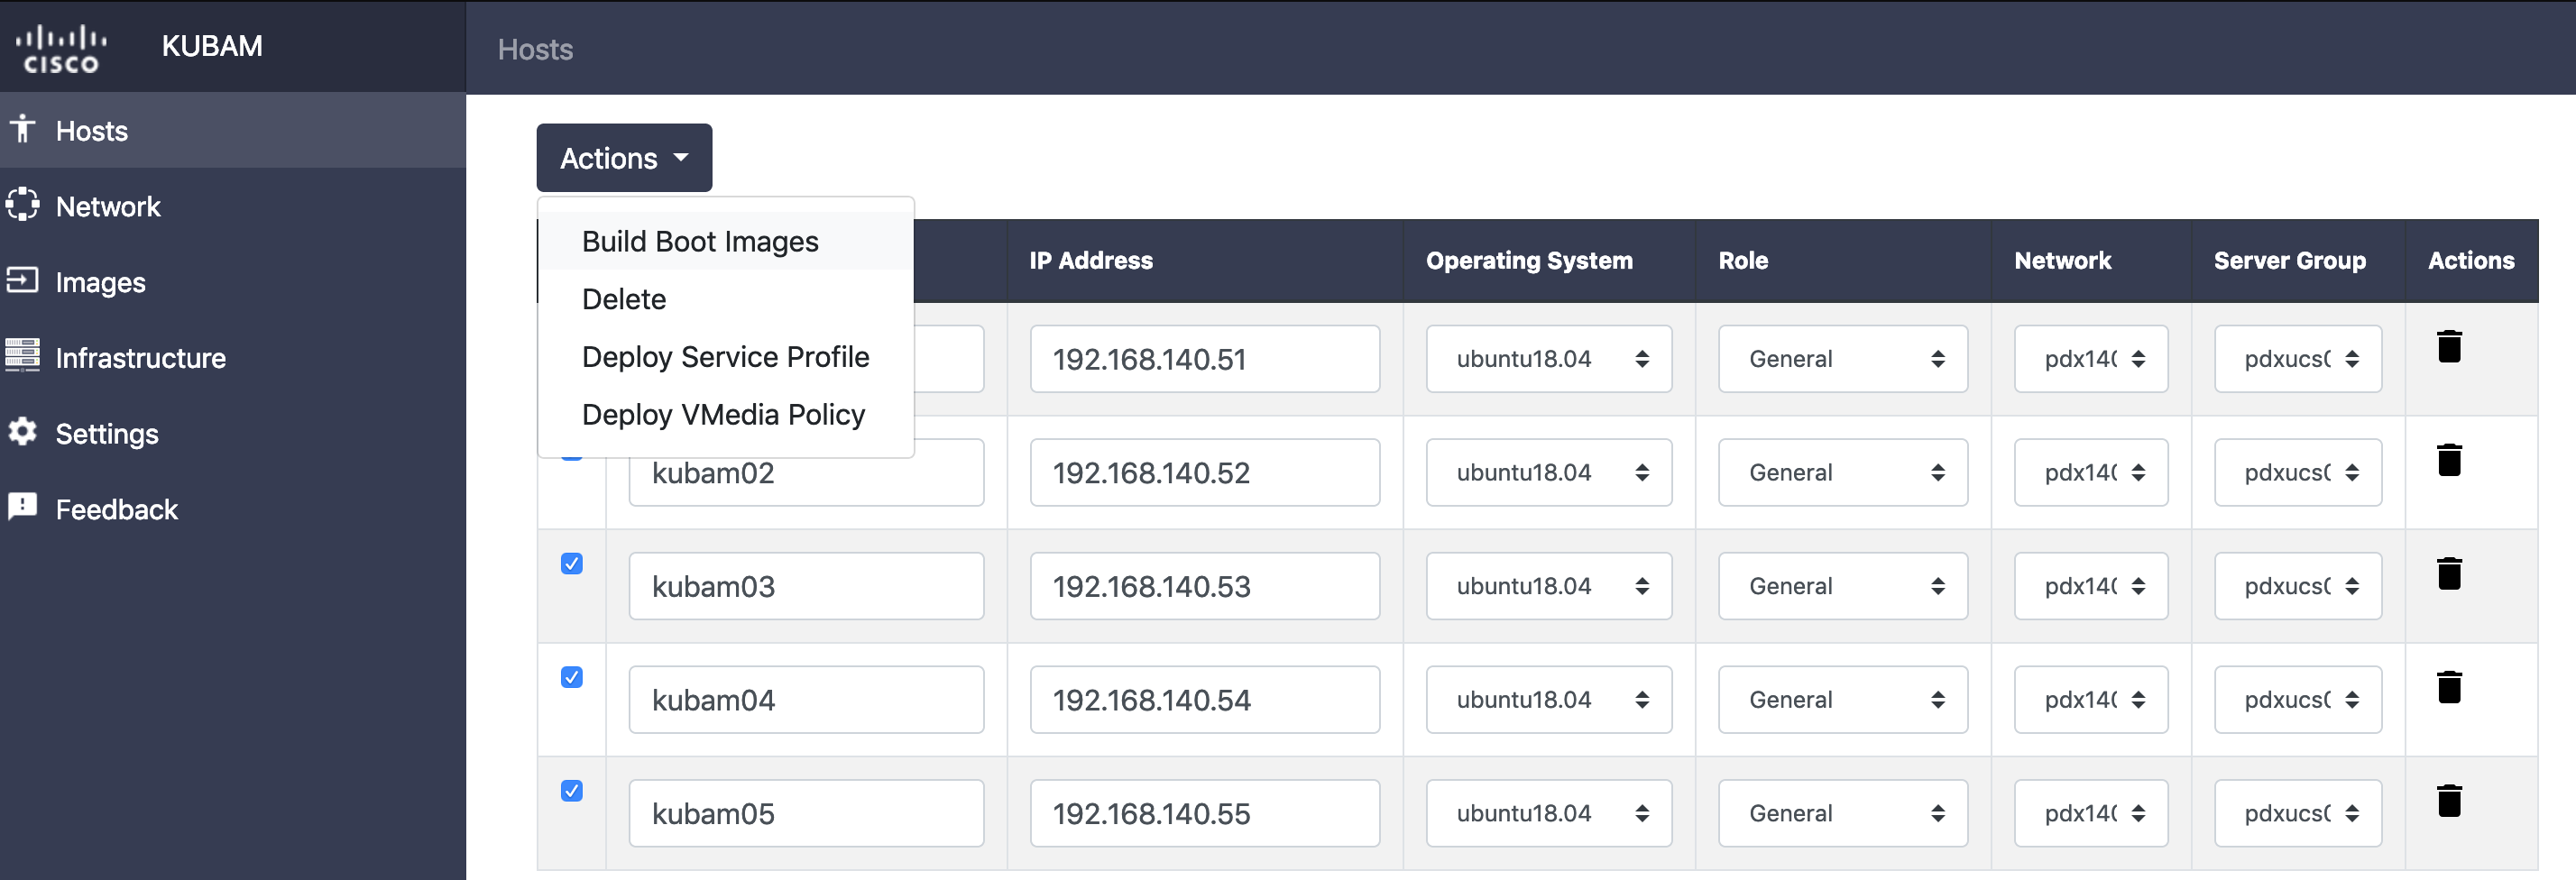Click the Settings gear icon
Screen dimensions: 2576x880
point(22,432)
